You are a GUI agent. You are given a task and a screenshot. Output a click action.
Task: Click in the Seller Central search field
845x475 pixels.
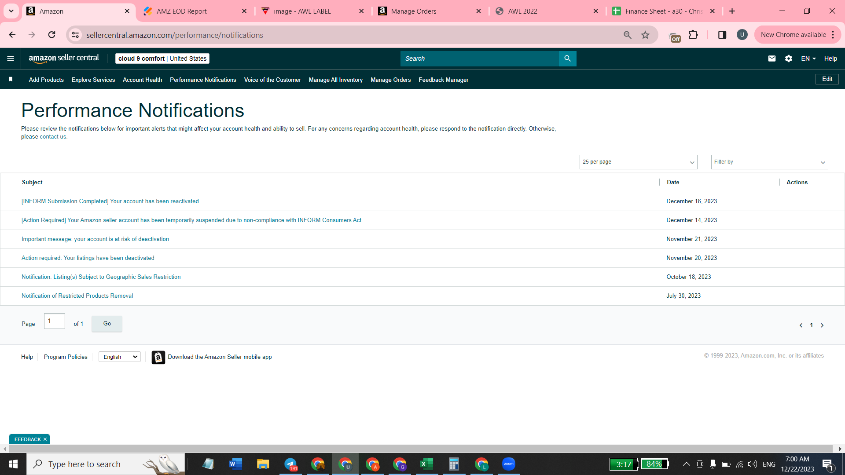tap(479, 58)
